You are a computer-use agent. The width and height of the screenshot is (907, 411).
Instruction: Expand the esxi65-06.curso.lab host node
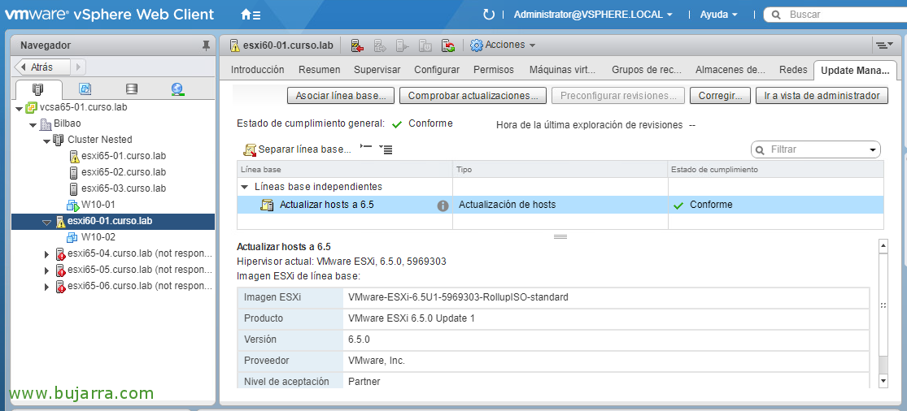(47, 286)
